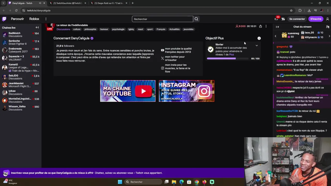
Task: Click xuaveneg top gifter entry
Action: click(290, 35)
